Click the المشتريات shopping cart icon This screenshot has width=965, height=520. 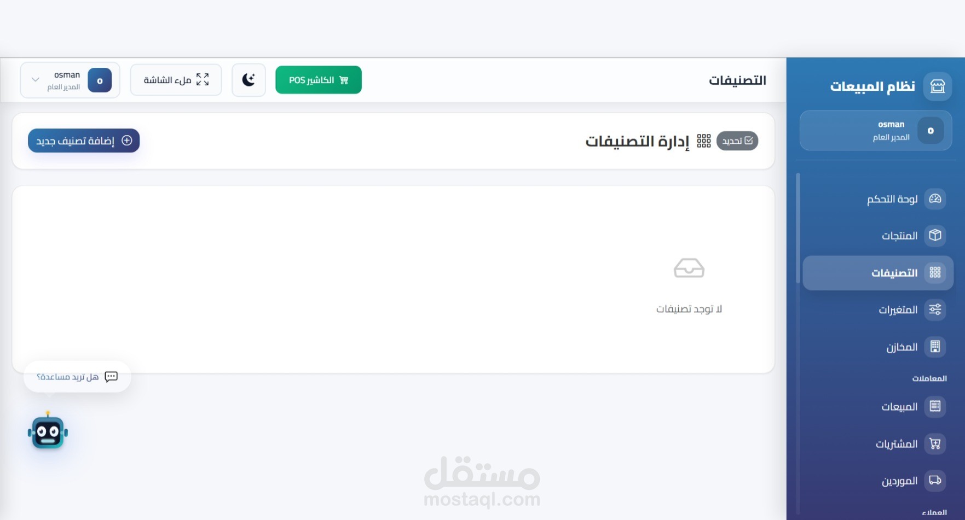(x=935, y=443)
